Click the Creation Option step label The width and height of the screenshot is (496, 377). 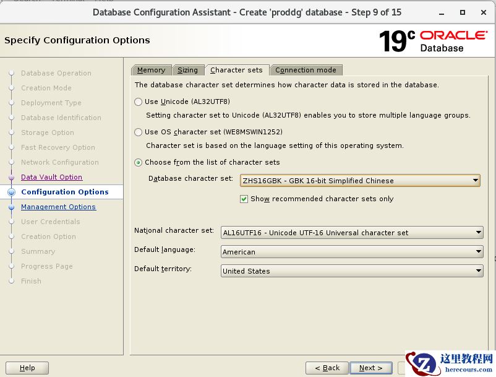[48, 236]
